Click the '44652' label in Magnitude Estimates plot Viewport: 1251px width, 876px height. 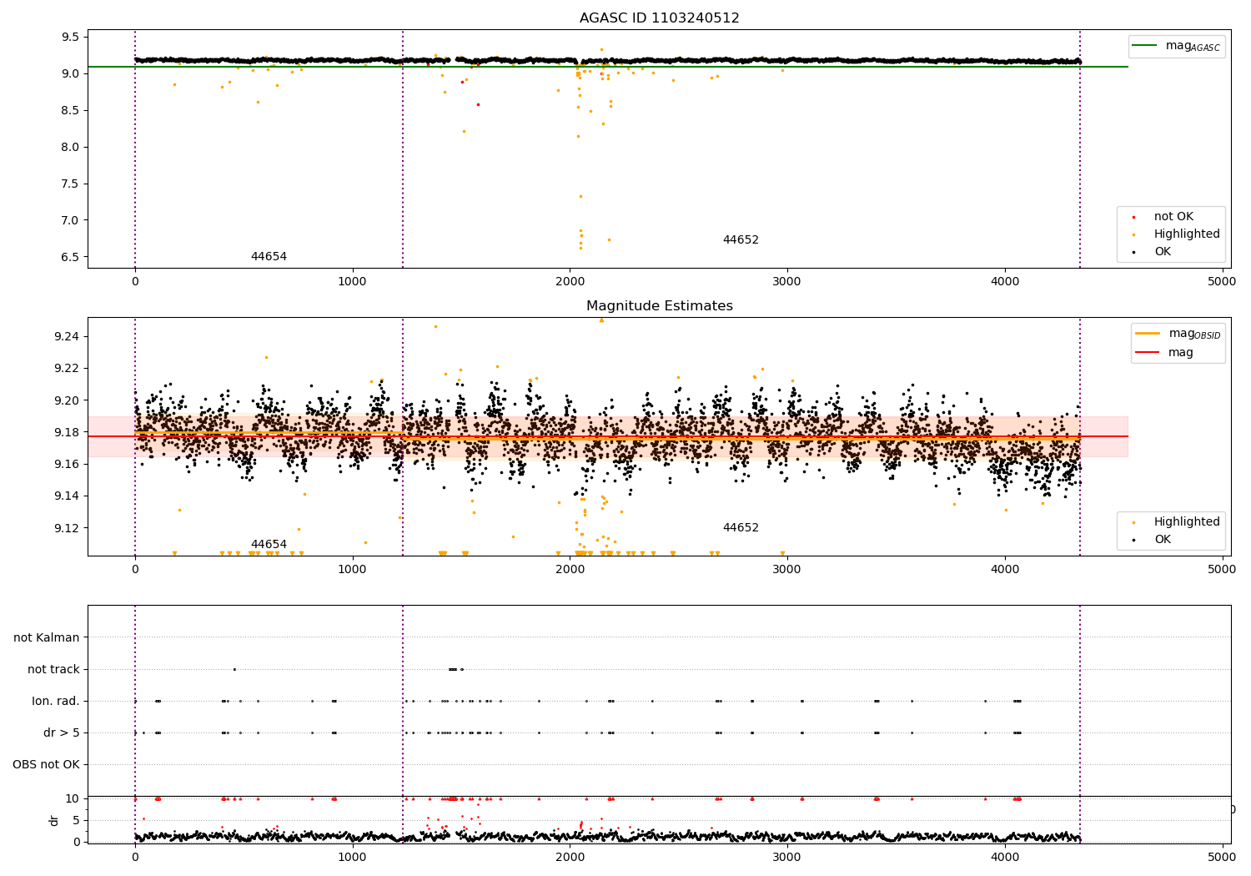click(x=741, y=528)
